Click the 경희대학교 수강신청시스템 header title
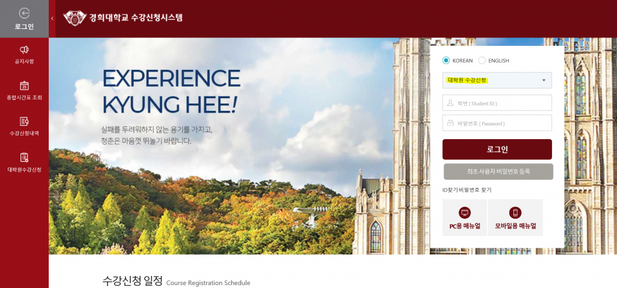 tap(136, 17)
